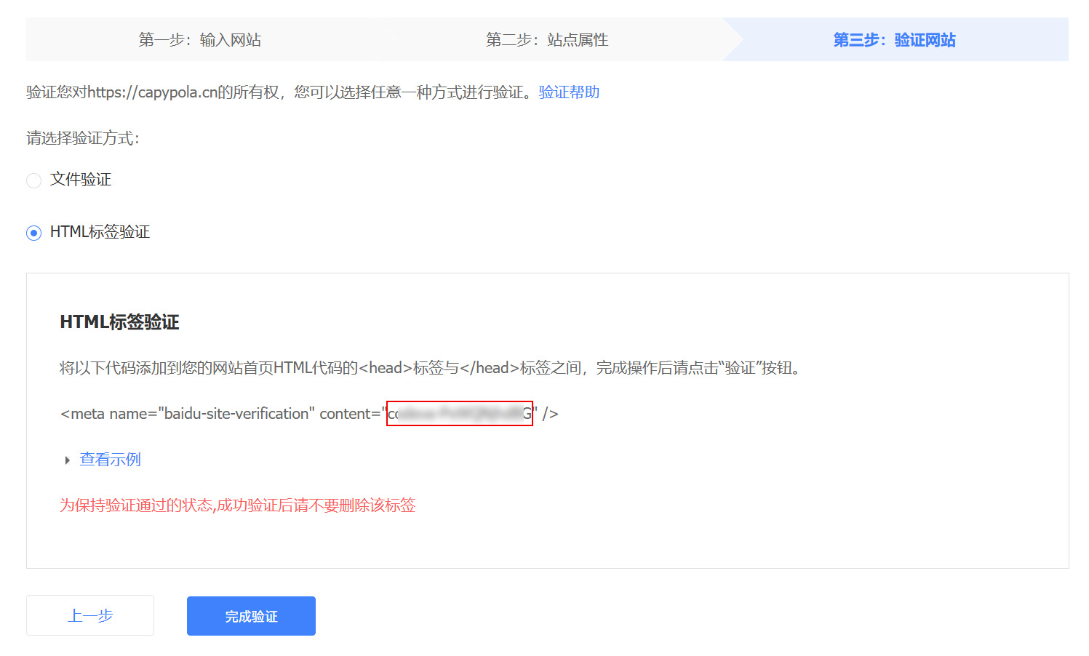This screenshot has height=656, width=1089.
Task: Click the closing /> after the verification code
Action: pos(550,414)
